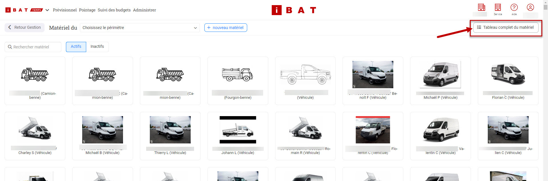
Task: Open Michaël P vehicle card
Action: point(440,81)
